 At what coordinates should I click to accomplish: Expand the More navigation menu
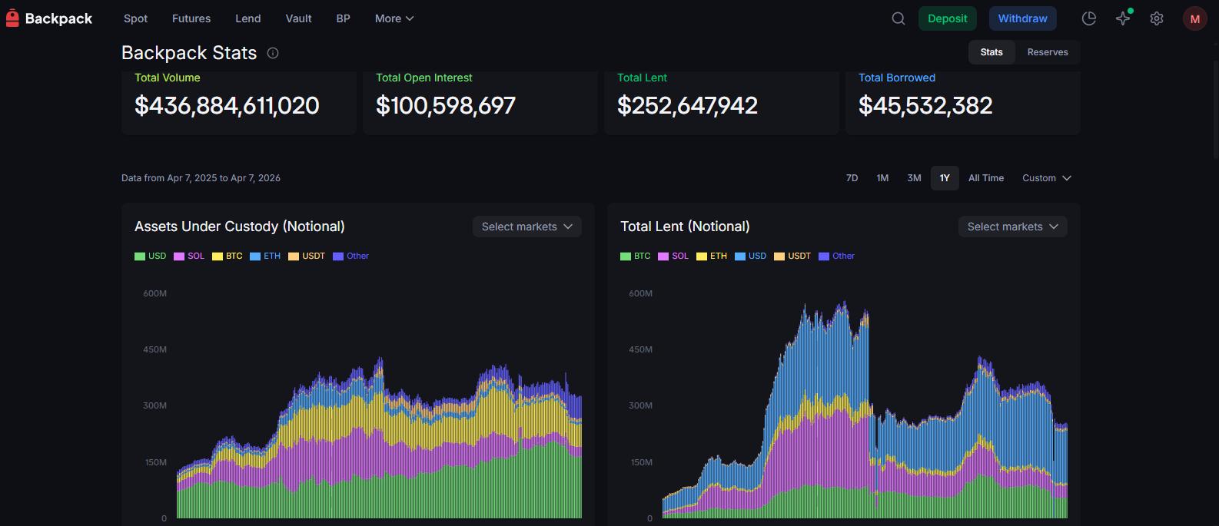(394, 18)
